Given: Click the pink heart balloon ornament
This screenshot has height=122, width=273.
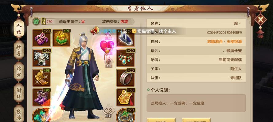Looking at the screenshot, I should (x=107, y=47).
